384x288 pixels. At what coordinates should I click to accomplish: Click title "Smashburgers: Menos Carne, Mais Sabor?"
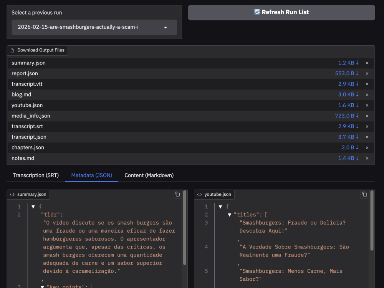[x=291, y=275]
